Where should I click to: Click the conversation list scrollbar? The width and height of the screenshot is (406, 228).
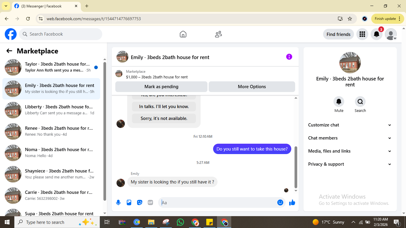[x=105, y=132]
